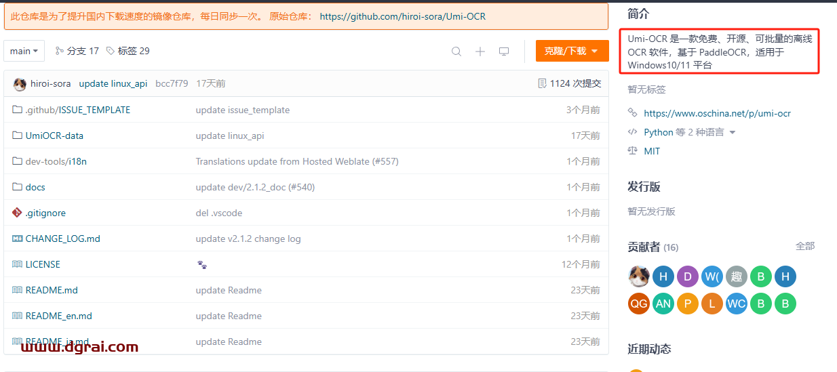
Task: View 全部 contributors link
Action: coord(805,246)
